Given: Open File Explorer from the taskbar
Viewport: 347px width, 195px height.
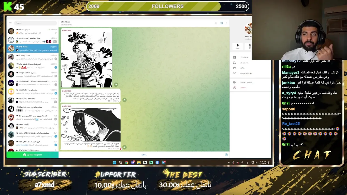Looking at the screenshot, I should pos(139,162).
